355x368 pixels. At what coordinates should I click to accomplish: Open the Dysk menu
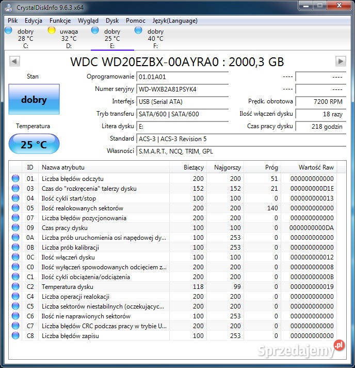point(112,21)
